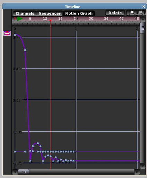
Task: Select the bone channel icon at left
Action: (7, 33)
